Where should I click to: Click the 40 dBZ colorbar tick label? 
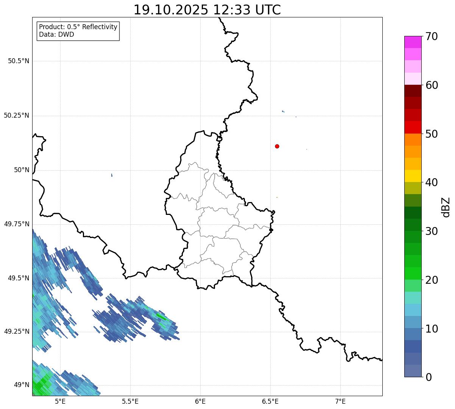(432, 182)
